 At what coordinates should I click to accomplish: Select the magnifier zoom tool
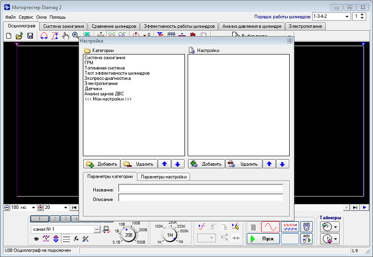[75, 35]
